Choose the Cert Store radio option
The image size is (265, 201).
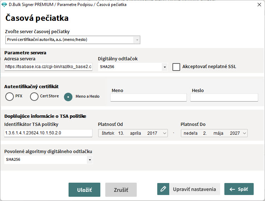pyautogui.click(x=34, y=97)
